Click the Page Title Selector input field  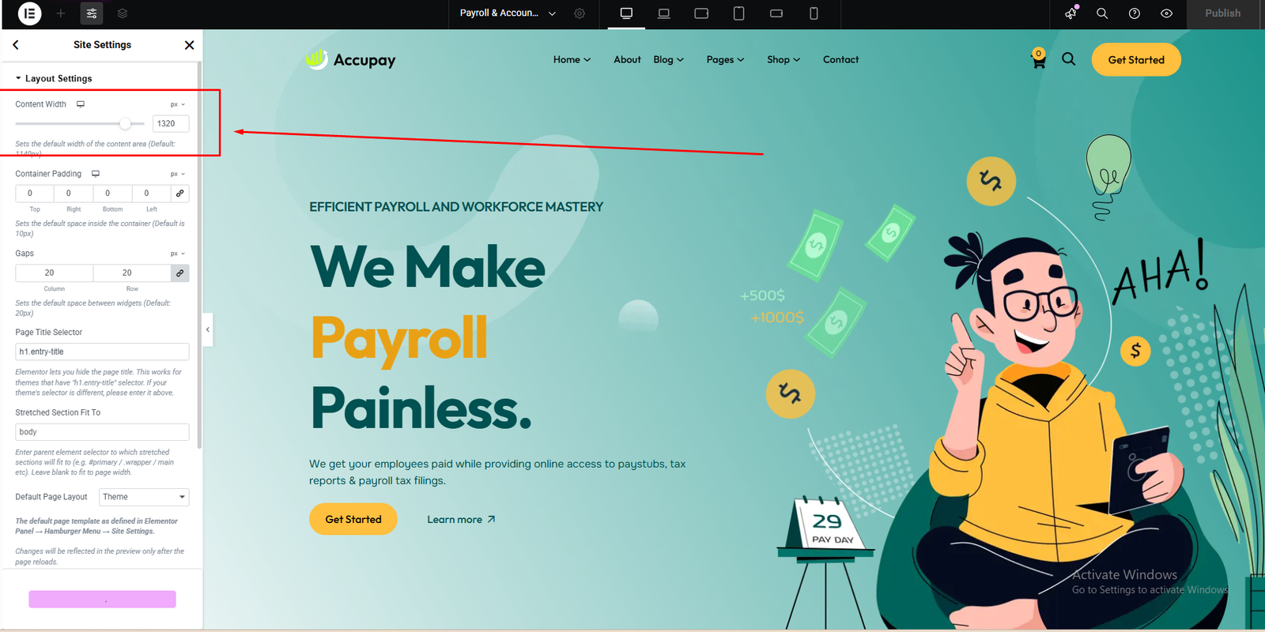(102, 352)
